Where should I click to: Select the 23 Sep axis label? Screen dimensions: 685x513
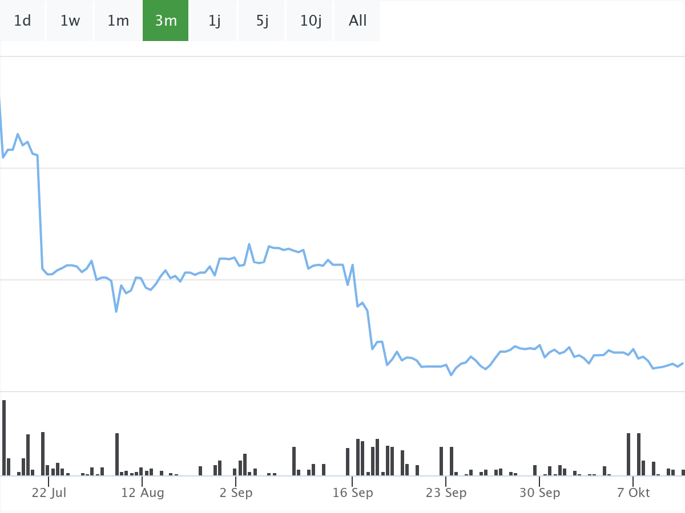[x=446, y=493]
